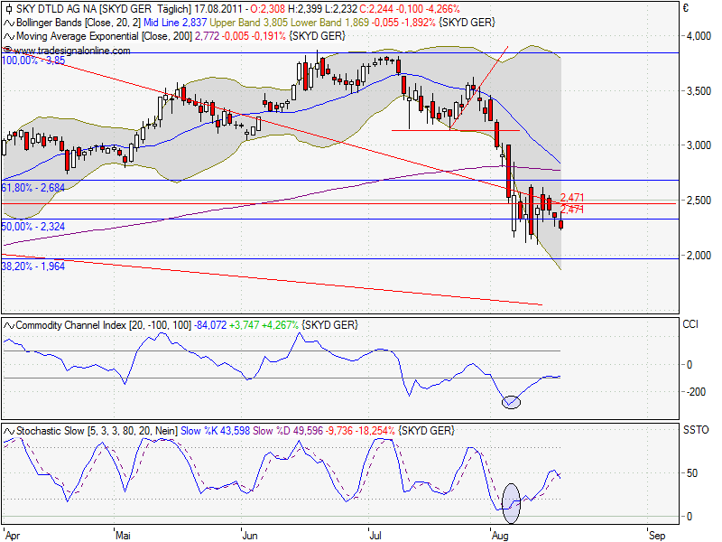Click the Jul label on time axis
This screenshot has width=722, height=542.
click(x=375, y=536)
